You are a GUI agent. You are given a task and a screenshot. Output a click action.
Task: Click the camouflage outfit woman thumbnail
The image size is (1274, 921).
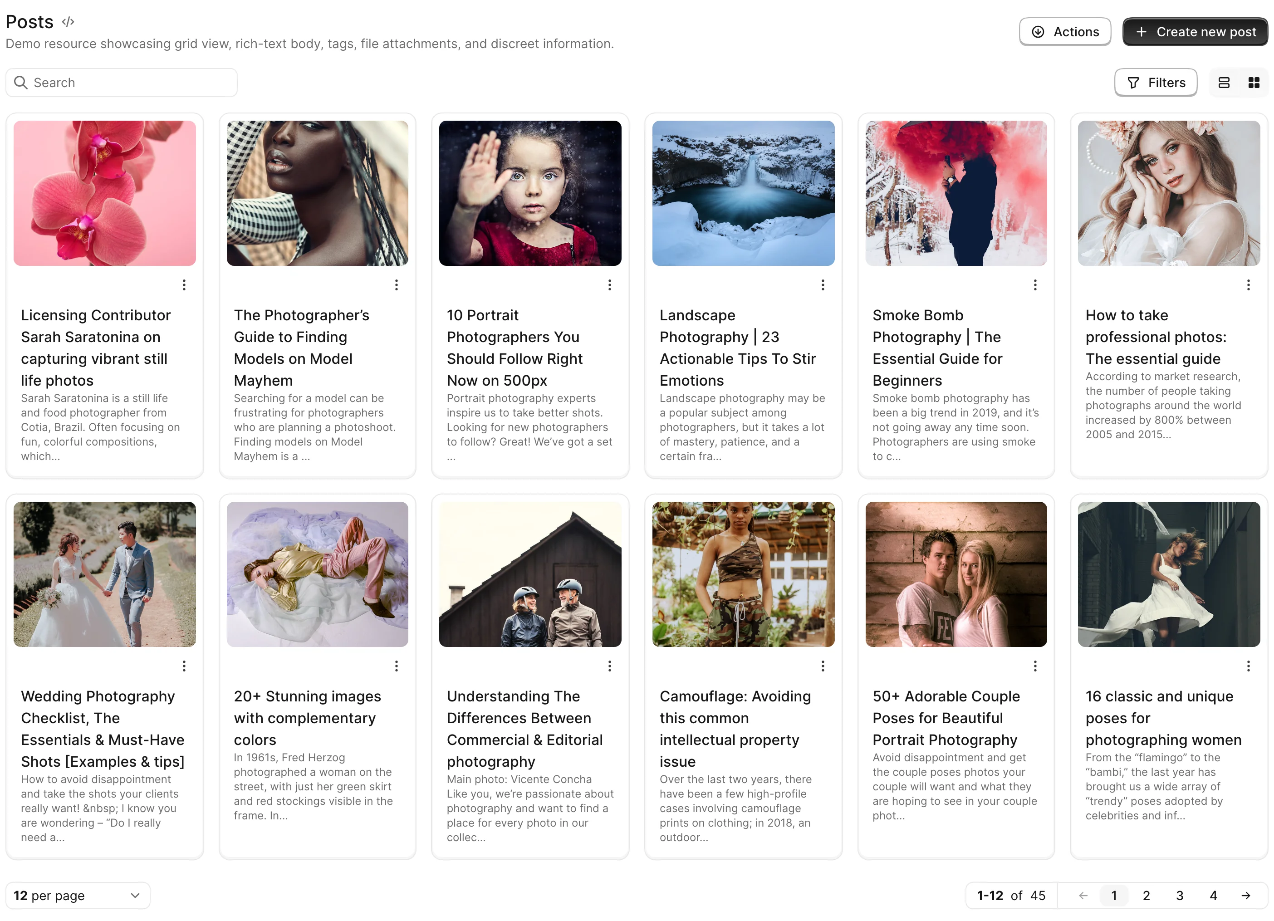click(743, 574)
